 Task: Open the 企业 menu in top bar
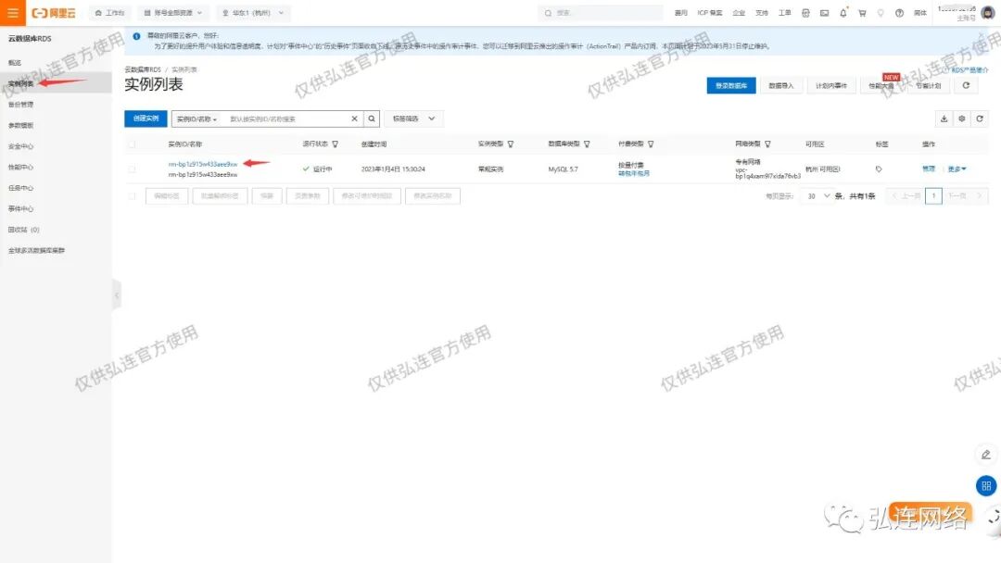point(739,13)
